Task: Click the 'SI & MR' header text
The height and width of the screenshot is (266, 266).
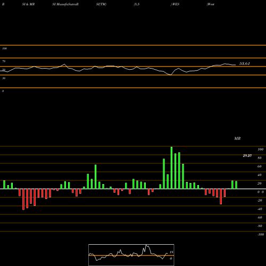Action: 28,4
